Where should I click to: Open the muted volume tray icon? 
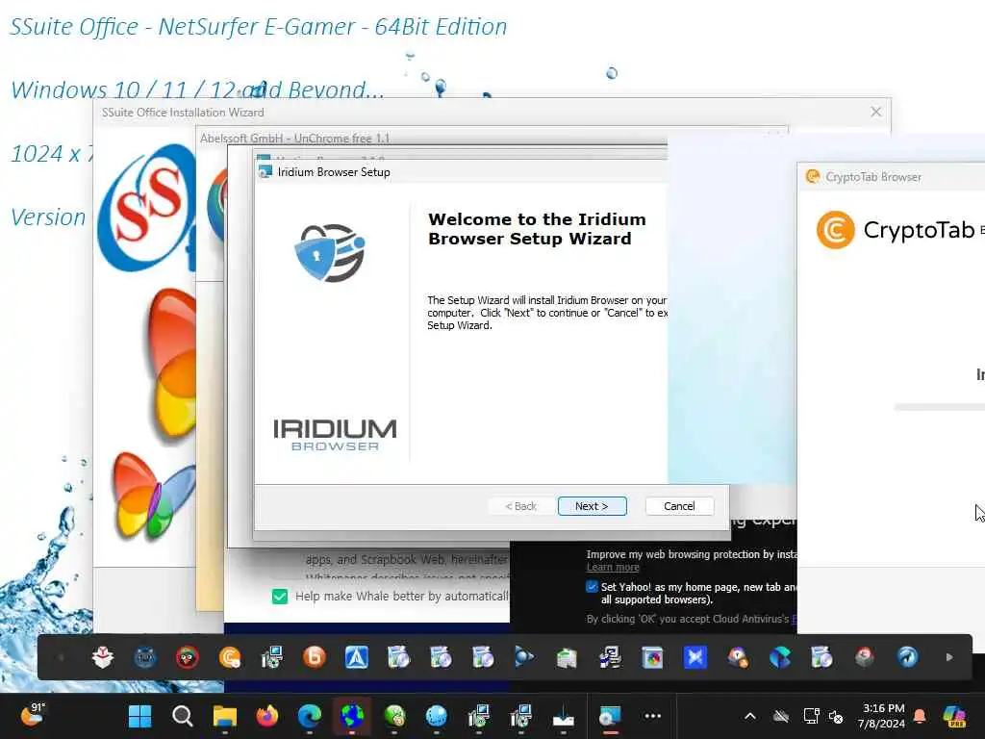click(836, 716)
